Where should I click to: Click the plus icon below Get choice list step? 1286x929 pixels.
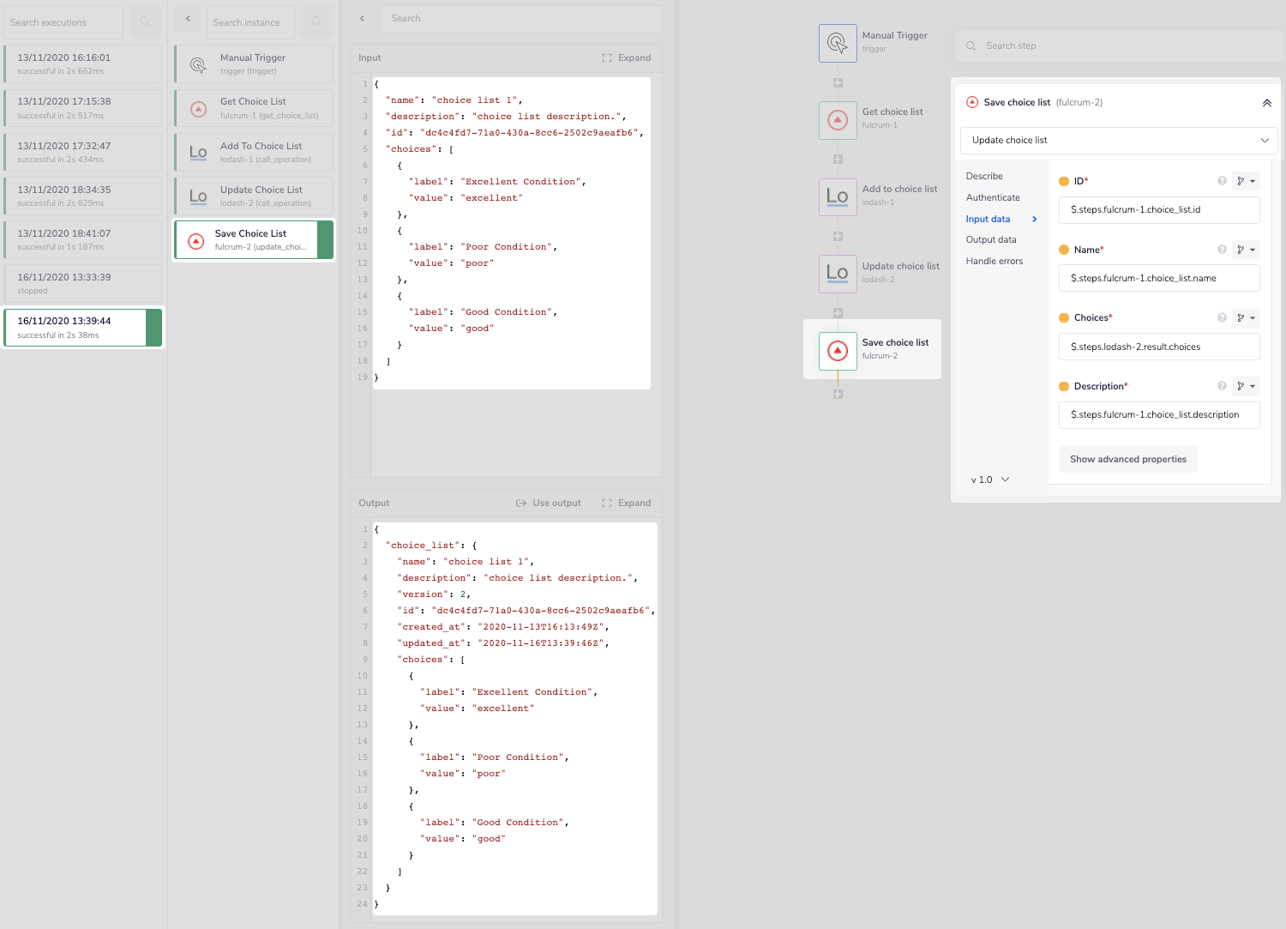[838, 159]
